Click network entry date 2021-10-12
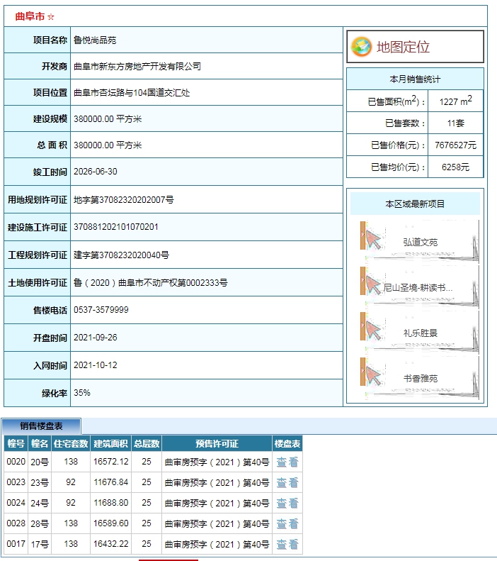497x561 pixels. click(x=96, y=365)
